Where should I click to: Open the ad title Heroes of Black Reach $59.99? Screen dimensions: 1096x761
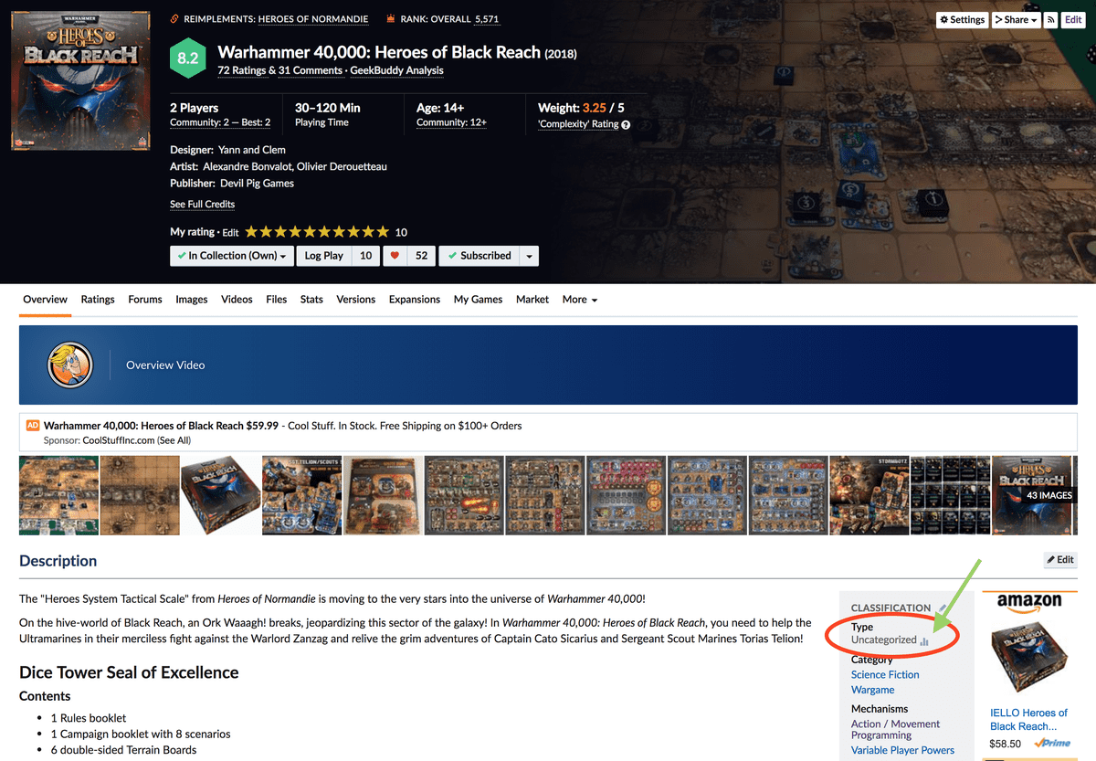161,426
